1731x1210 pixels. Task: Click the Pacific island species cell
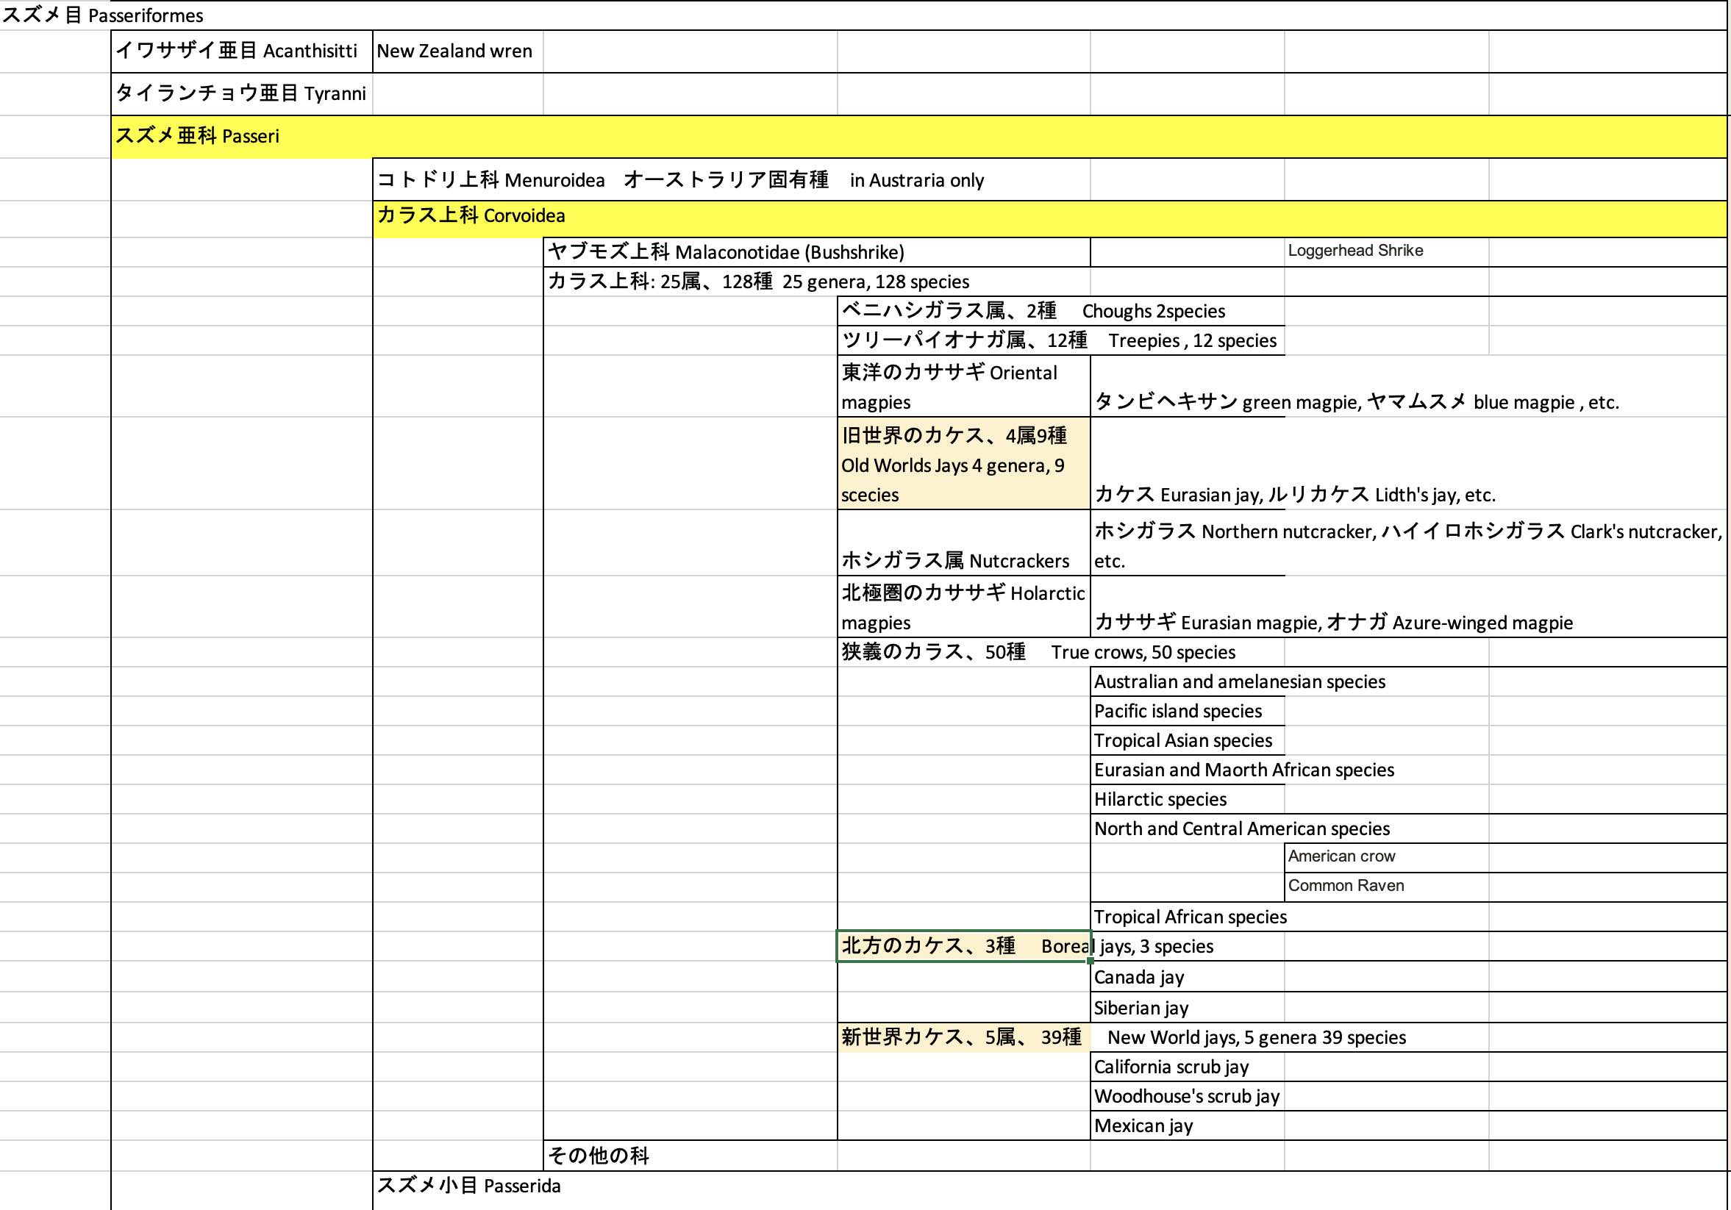pos(1177,711)
